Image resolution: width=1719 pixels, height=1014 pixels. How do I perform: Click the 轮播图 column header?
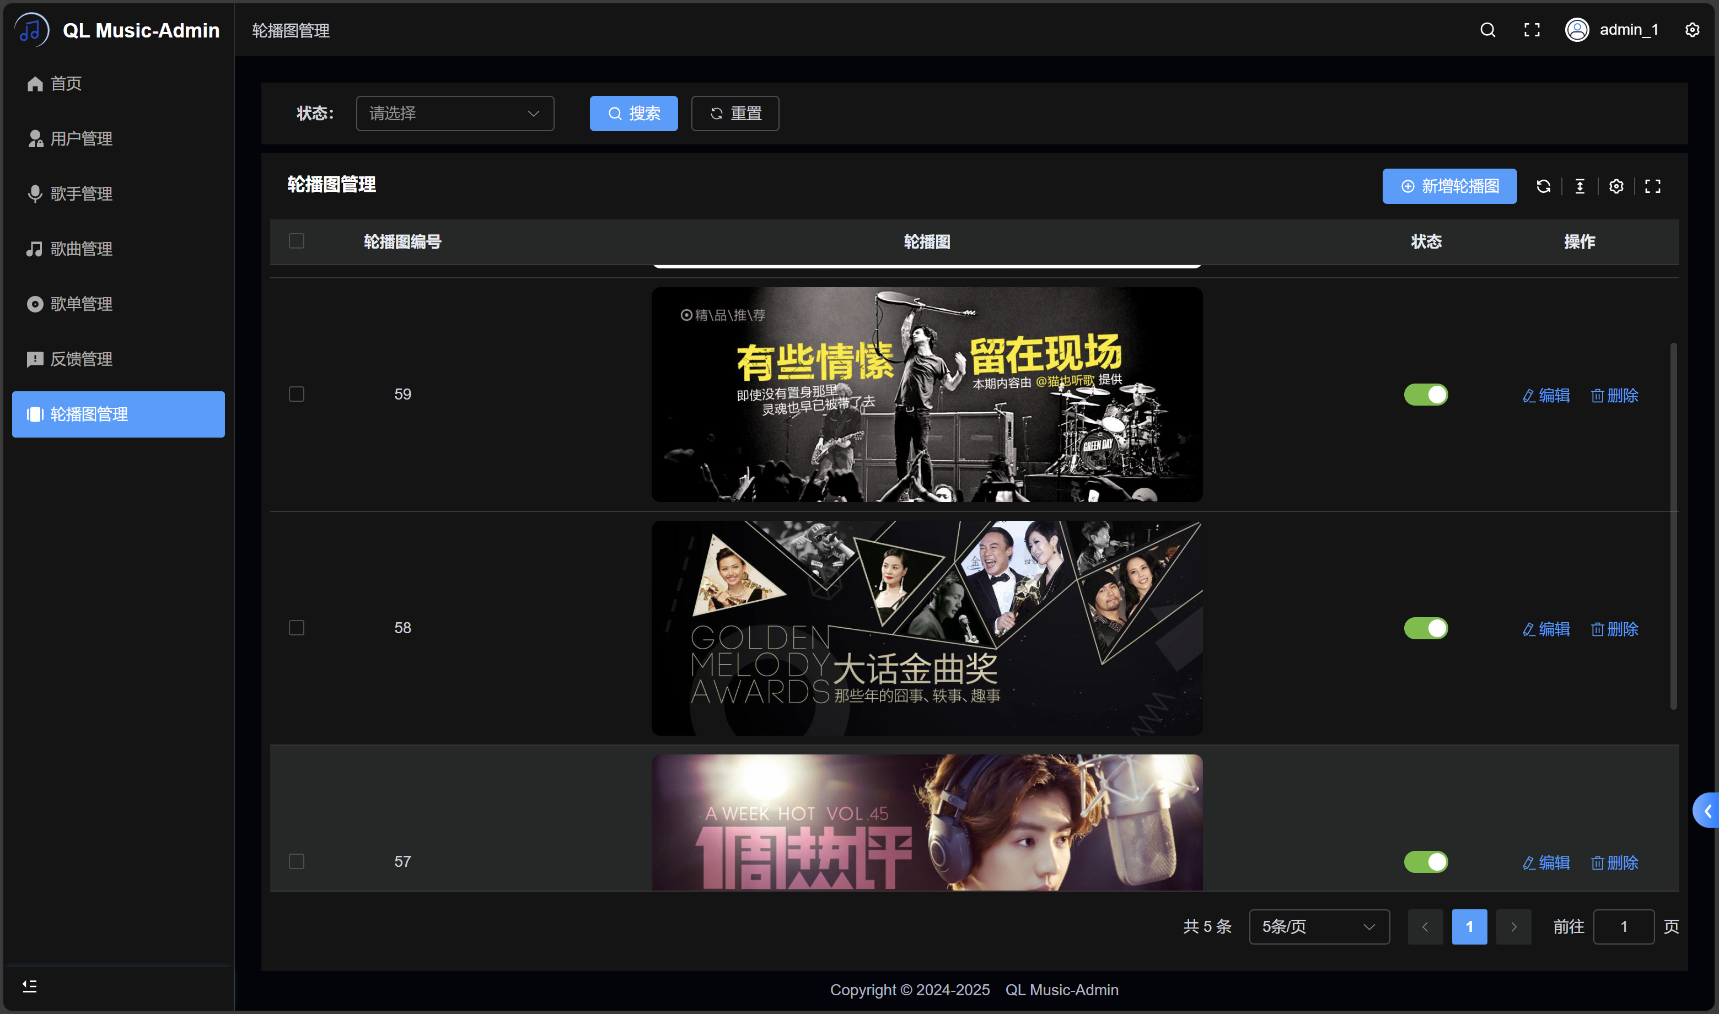coord(927,242)
